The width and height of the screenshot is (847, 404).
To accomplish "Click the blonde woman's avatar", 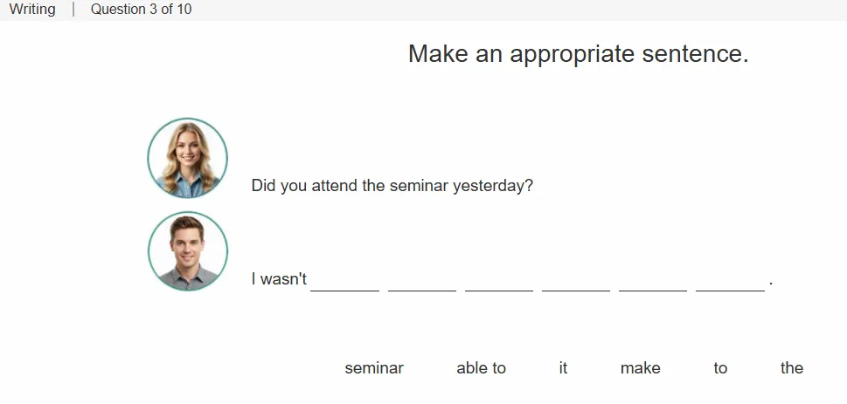I will tap(187, 158).
